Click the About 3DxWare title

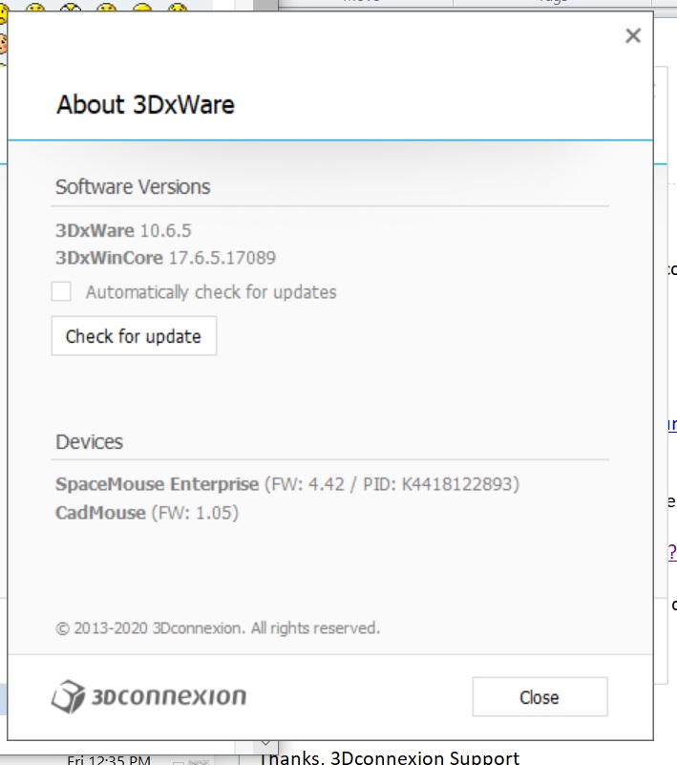click(x=145, y=104)
